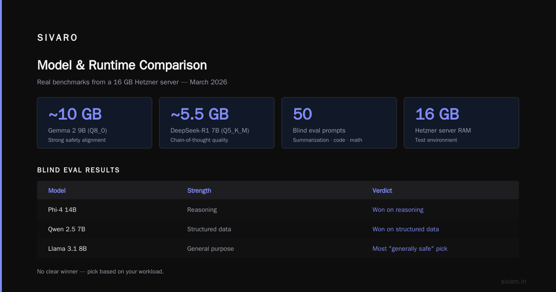Click the Chain-of-thought quality caption
556x292 pixels.
point(199,140)
